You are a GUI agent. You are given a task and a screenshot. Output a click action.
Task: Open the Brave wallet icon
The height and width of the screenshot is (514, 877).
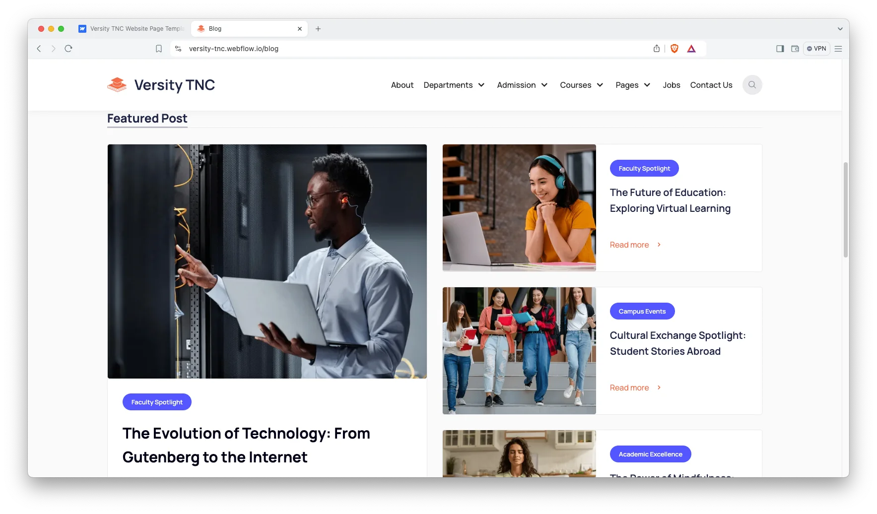pos(795,49)
